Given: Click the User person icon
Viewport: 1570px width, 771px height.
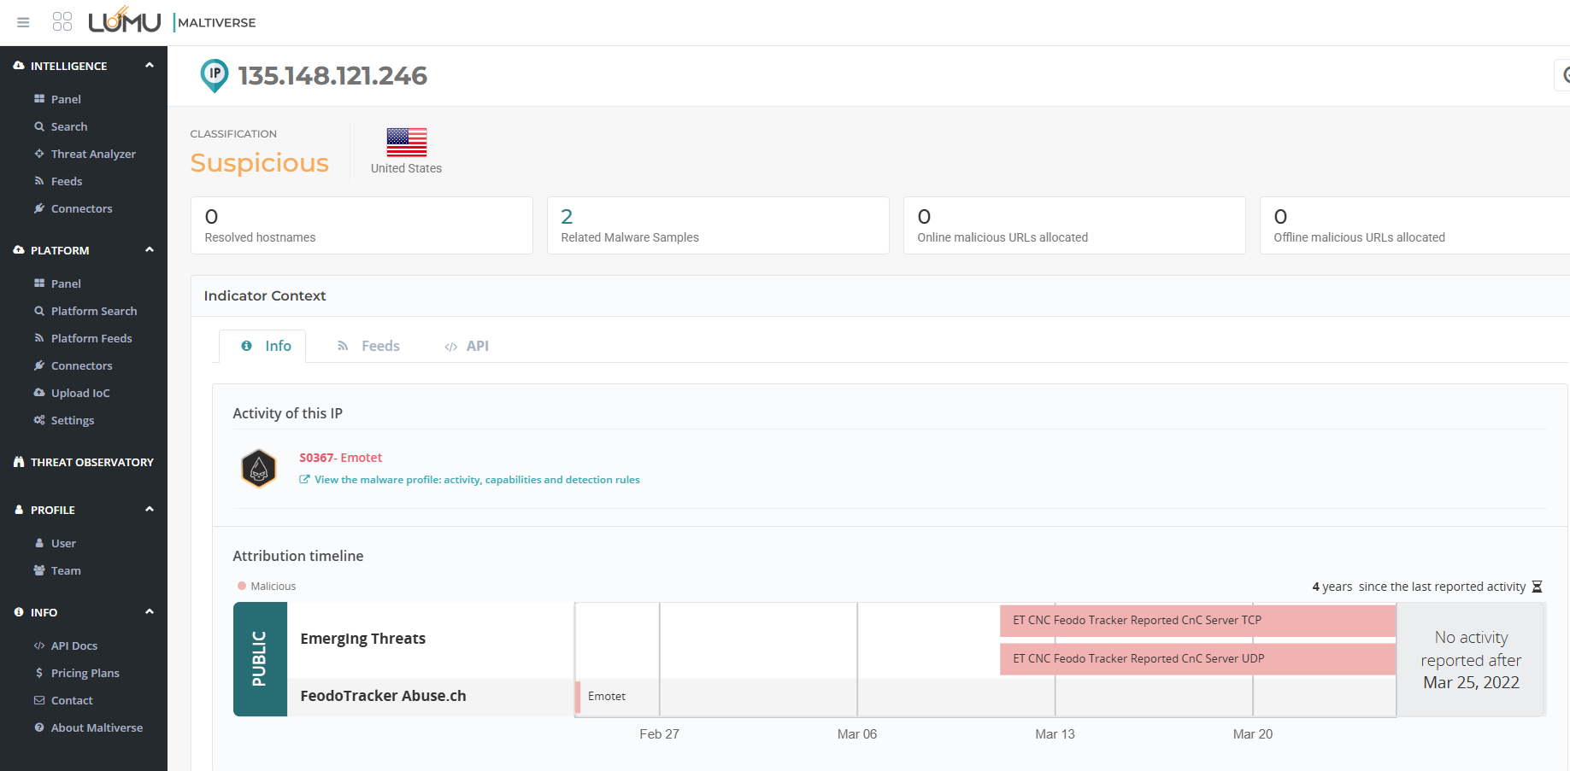Looking at the screenshot, I should tap(39, 543).
